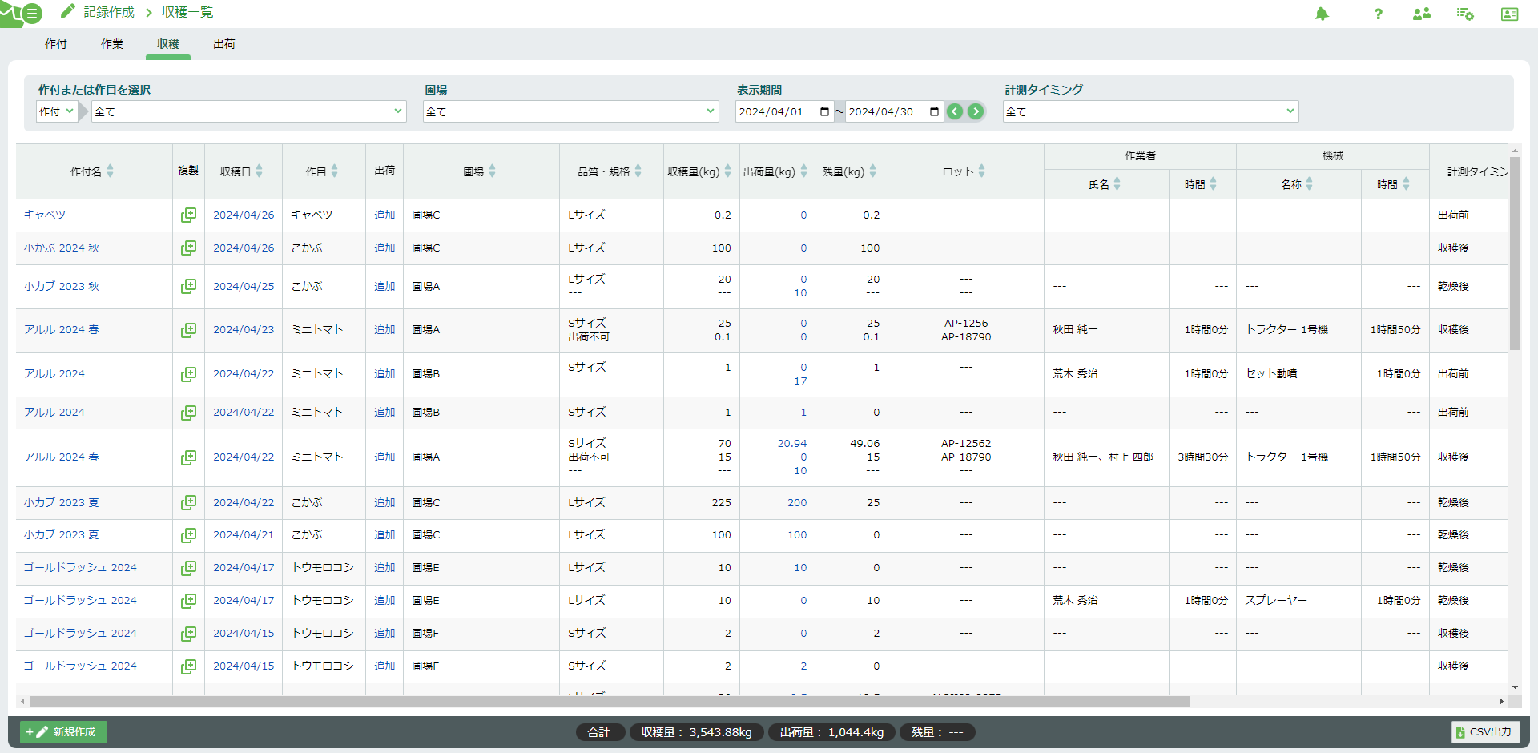Duplicate the アルル 2024 春 record dated 2024/04/23
Screen dimensions: 1538x753
pyautogui.click(x=188, y=330)
